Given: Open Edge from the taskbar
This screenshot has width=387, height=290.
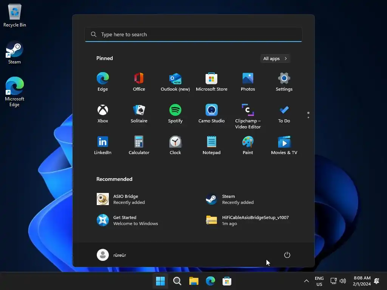Looking at the screenshot, I should coord(210,281).
